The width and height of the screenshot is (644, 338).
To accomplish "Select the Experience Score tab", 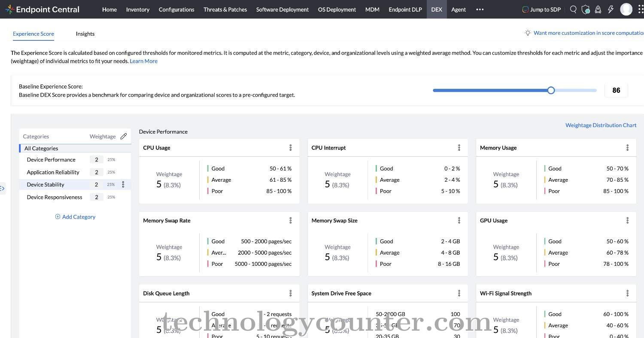I will pyautogui.click(x=33, y=33).
